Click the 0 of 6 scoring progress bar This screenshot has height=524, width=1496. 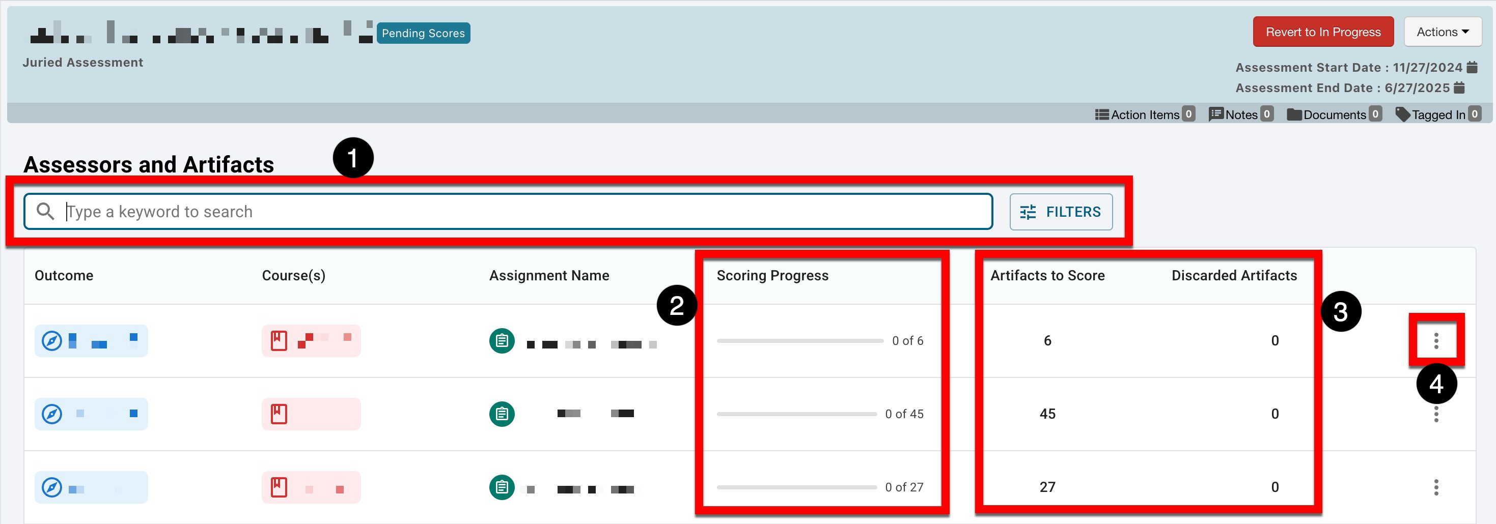point(799,341)
